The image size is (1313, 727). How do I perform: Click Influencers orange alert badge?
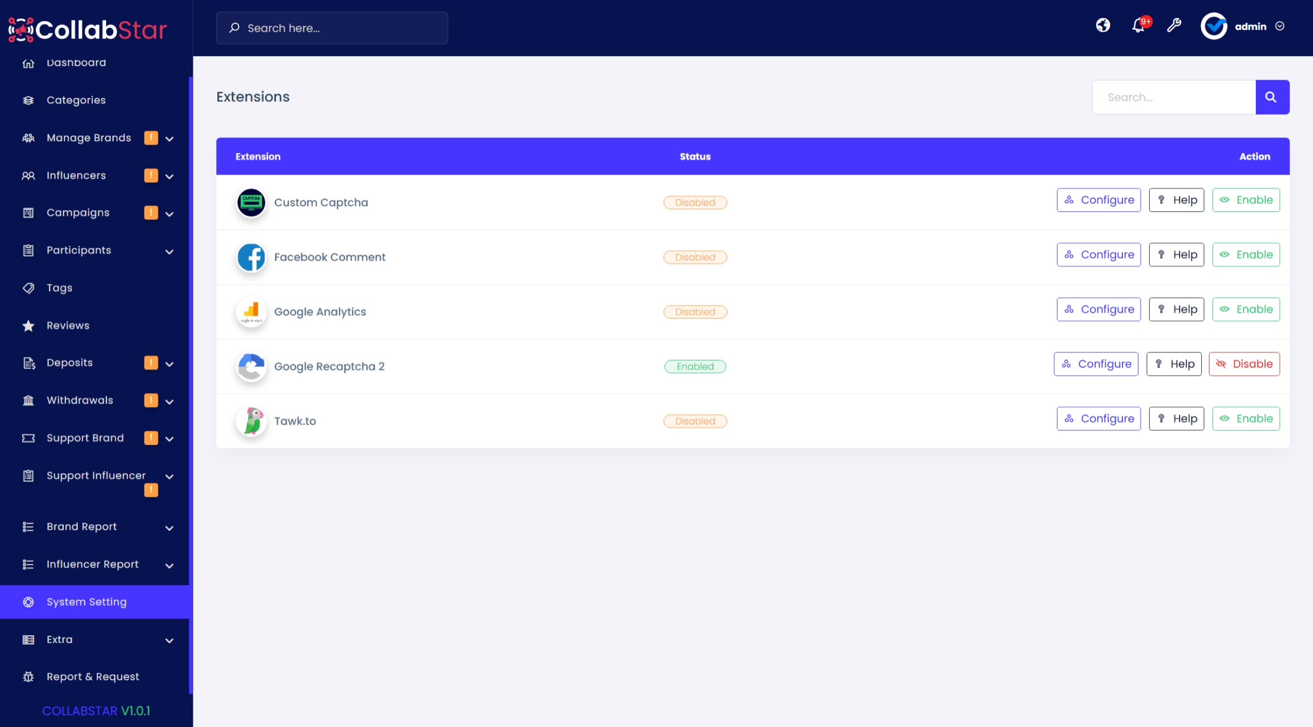[151, 176]
